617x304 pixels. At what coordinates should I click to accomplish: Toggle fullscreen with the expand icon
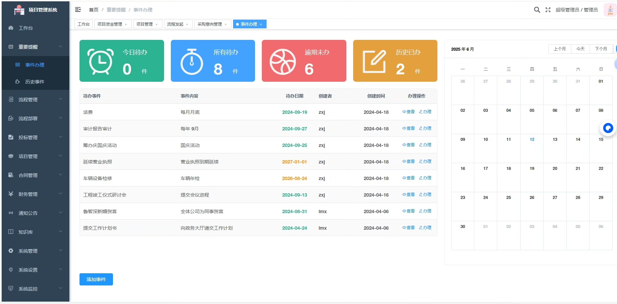[548, 10]
